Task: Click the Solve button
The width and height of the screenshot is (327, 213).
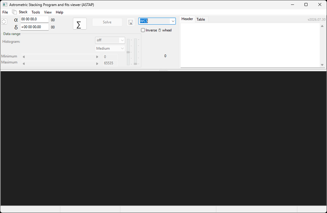Action: [107, 22]
